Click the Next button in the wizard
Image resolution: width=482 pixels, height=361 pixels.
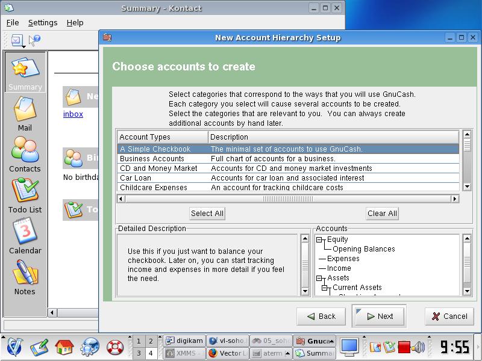[379, 316]
